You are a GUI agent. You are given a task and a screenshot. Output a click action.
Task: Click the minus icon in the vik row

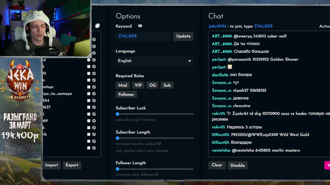point(89,134)
